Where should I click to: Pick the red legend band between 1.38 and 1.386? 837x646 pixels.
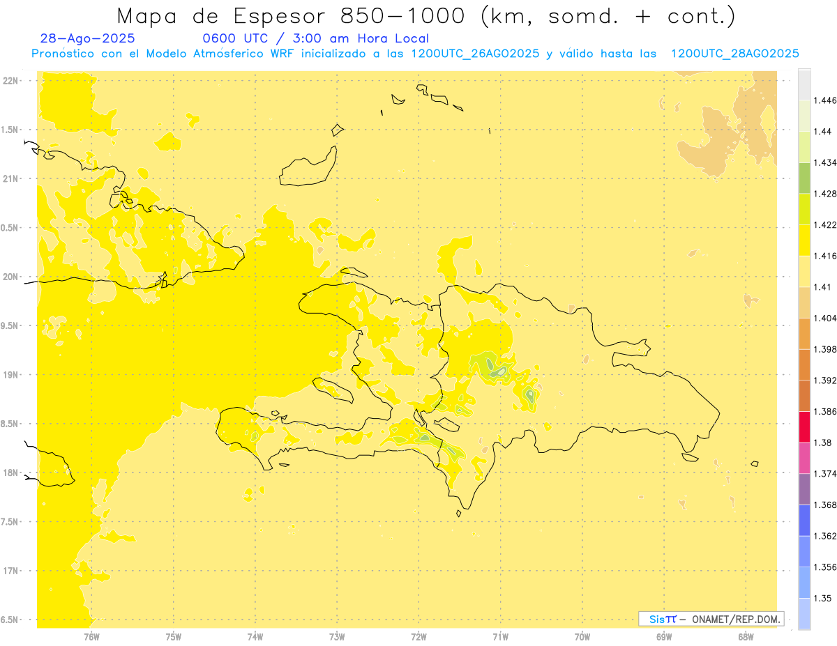tap(804, 427)
